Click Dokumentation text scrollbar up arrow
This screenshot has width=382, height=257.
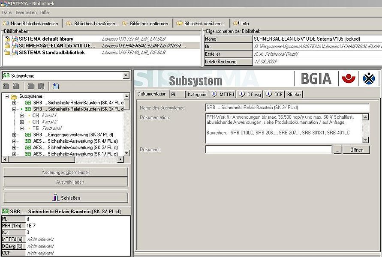[365, 117]
